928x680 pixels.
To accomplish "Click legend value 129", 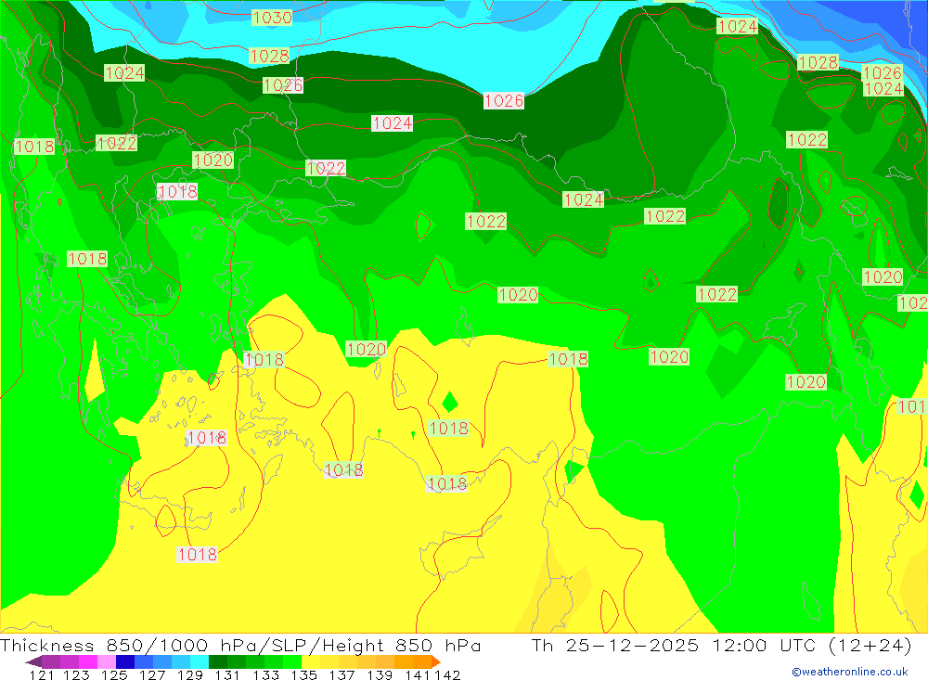I will pyautogui.click(x=190, y=674).
